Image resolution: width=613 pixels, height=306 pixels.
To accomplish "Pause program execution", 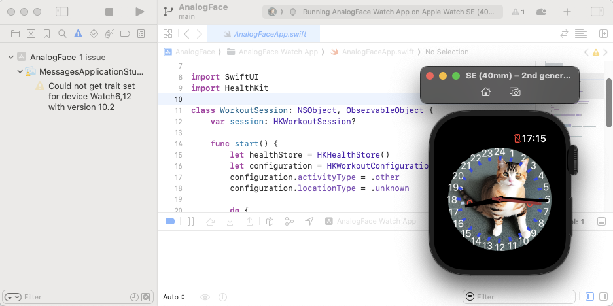I will pyautogui.click(x=191, y=222).
